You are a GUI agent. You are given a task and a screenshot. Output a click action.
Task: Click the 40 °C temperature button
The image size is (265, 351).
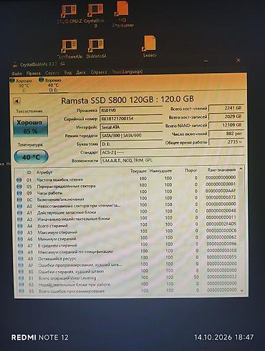click(x=31, y=157)
